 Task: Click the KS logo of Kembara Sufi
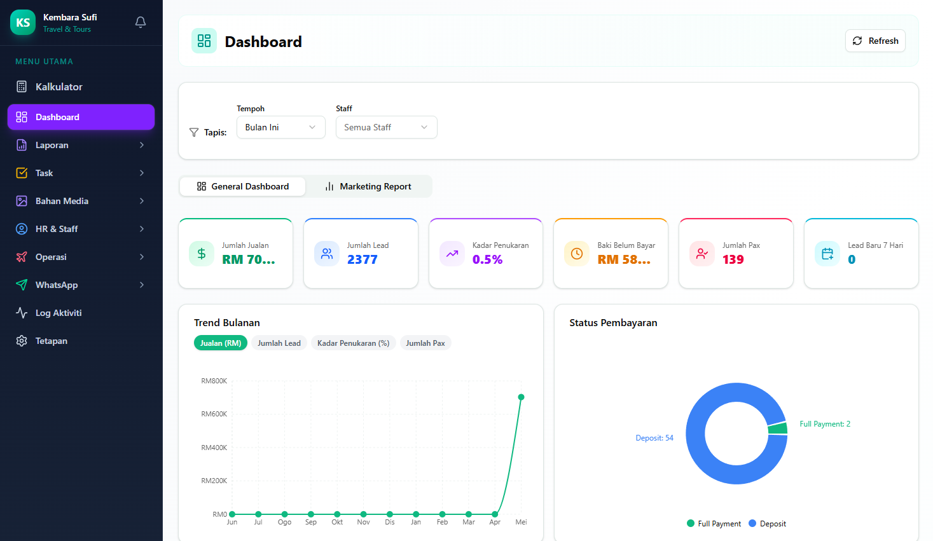[x=23, y=22]
